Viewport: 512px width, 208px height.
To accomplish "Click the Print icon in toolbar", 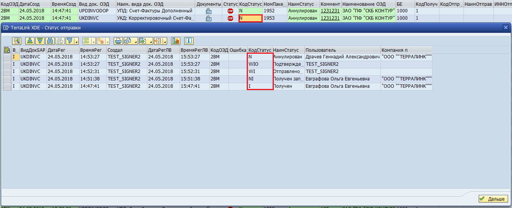I will [x=118, y=41].
